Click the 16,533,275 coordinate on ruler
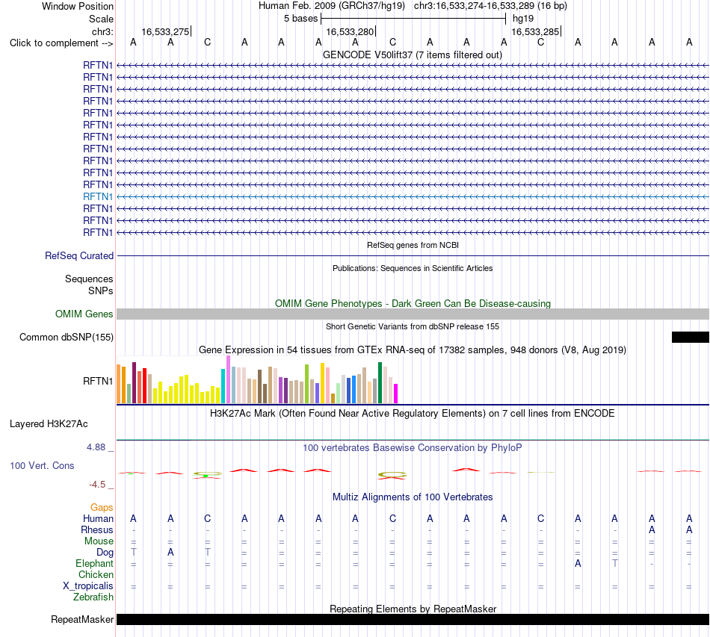 coord(165,31)
